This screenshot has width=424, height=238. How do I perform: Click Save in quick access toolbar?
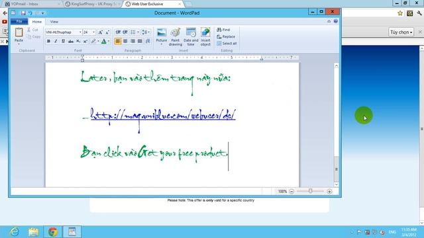click(x=23, y=13)
